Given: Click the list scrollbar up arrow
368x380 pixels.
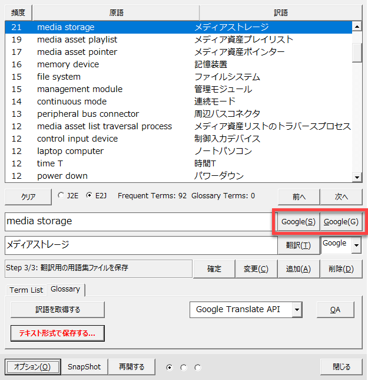Looking at the screenshot, I should coord(356,27).
